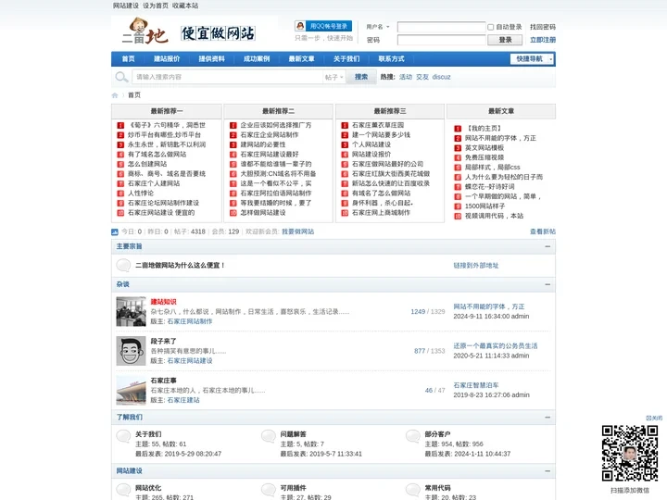The image size is (667, 500).
Task: Click hot search term 活动
Action: (406, 77)
